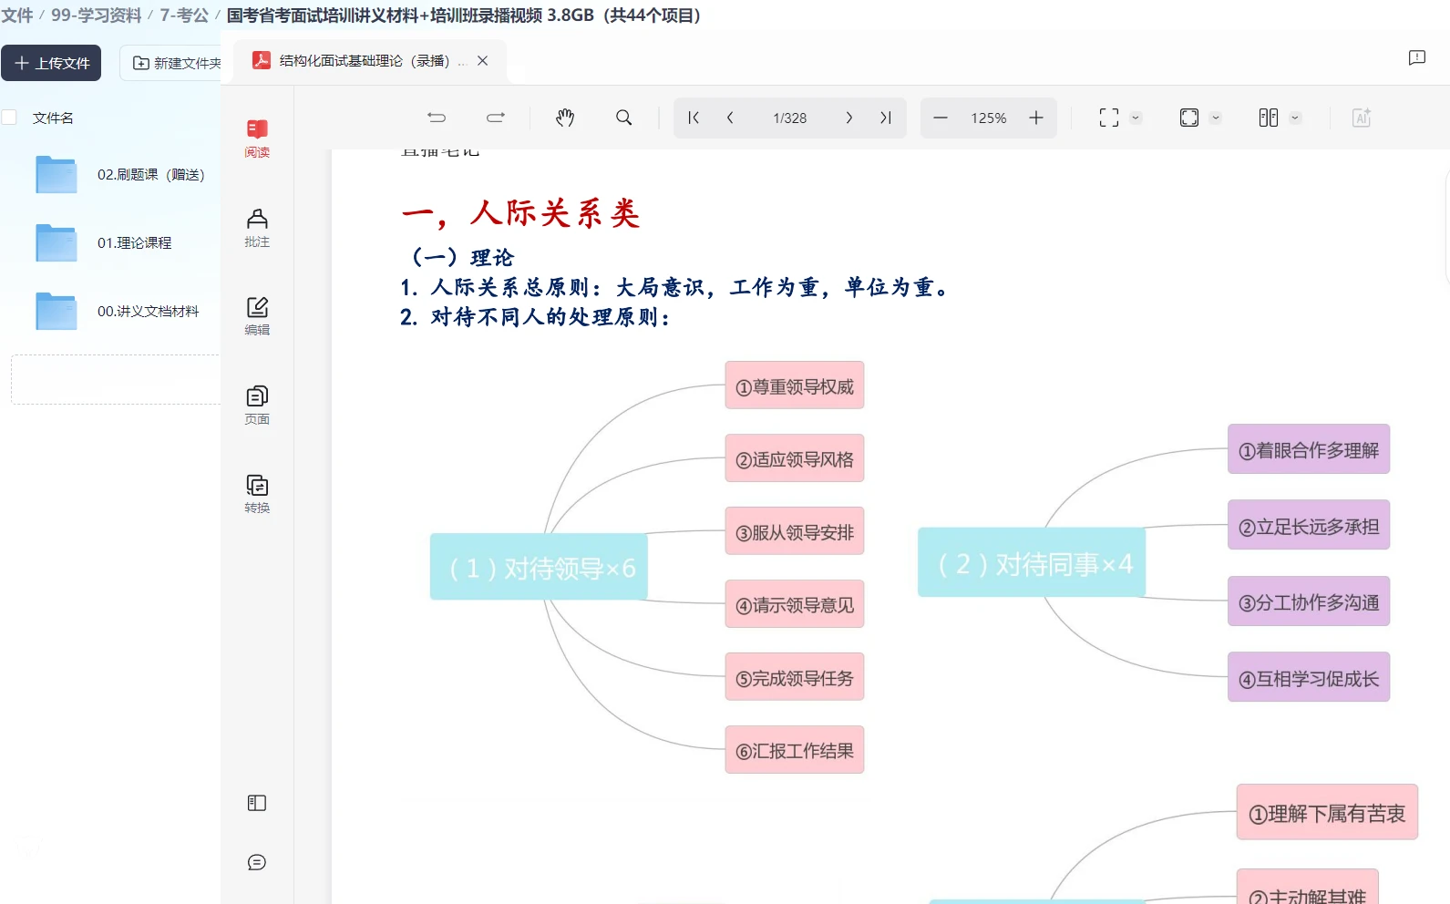This screenshot has height=904, width=1450.
Task: Open the search magnifier tool
Action: click(624, 118)
